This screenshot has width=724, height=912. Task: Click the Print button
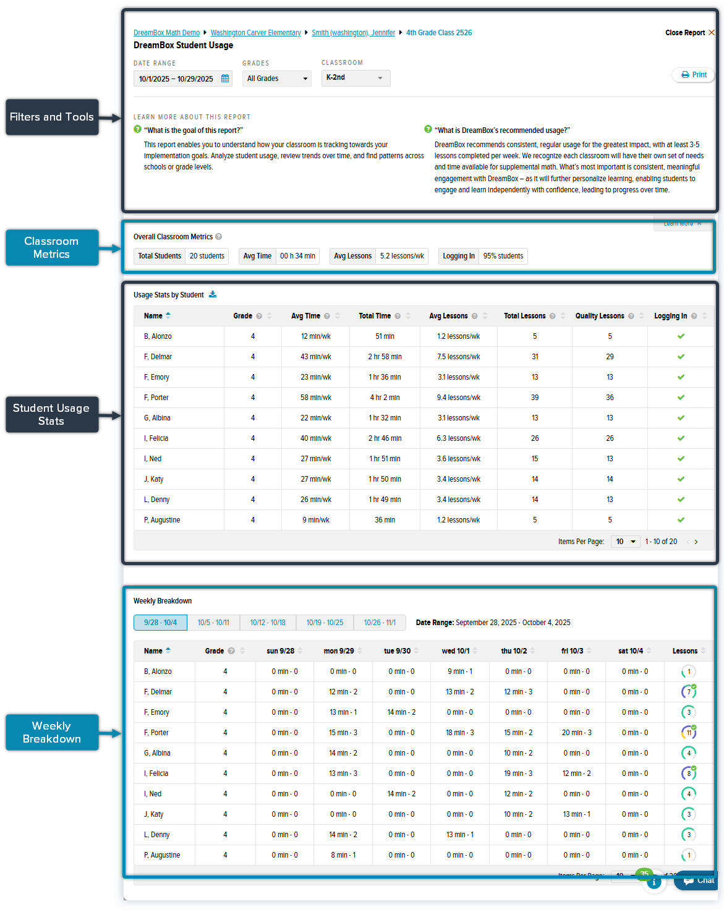click(694, 75)
